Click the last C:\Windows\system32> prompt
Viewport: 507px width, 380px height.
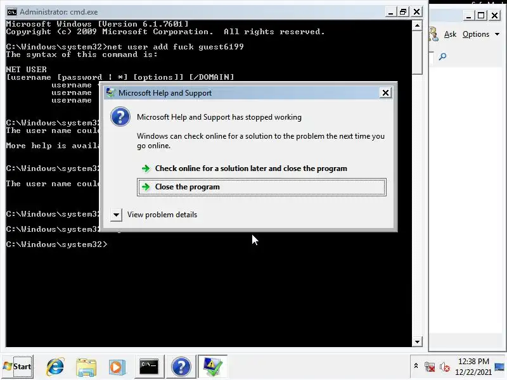[x=56, y=244]
